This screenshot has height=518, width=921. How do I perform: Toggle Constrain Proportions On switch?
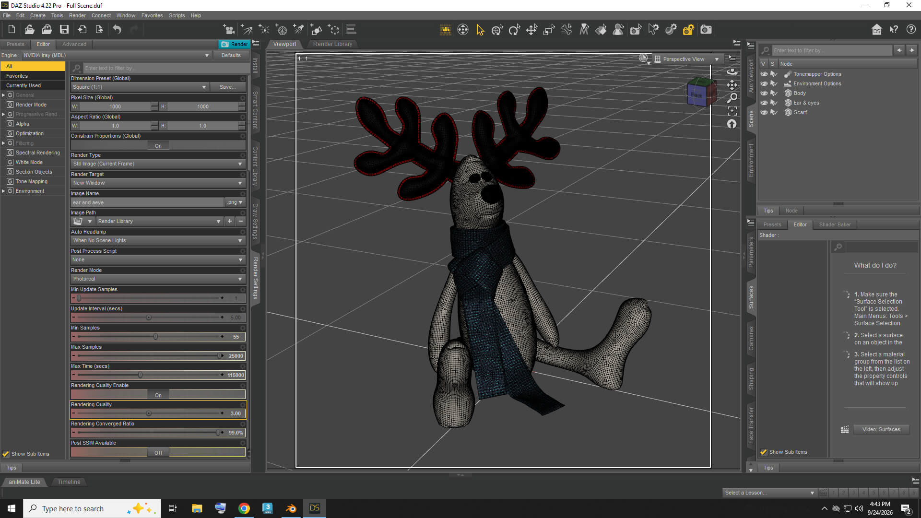[x=158, y=145]
